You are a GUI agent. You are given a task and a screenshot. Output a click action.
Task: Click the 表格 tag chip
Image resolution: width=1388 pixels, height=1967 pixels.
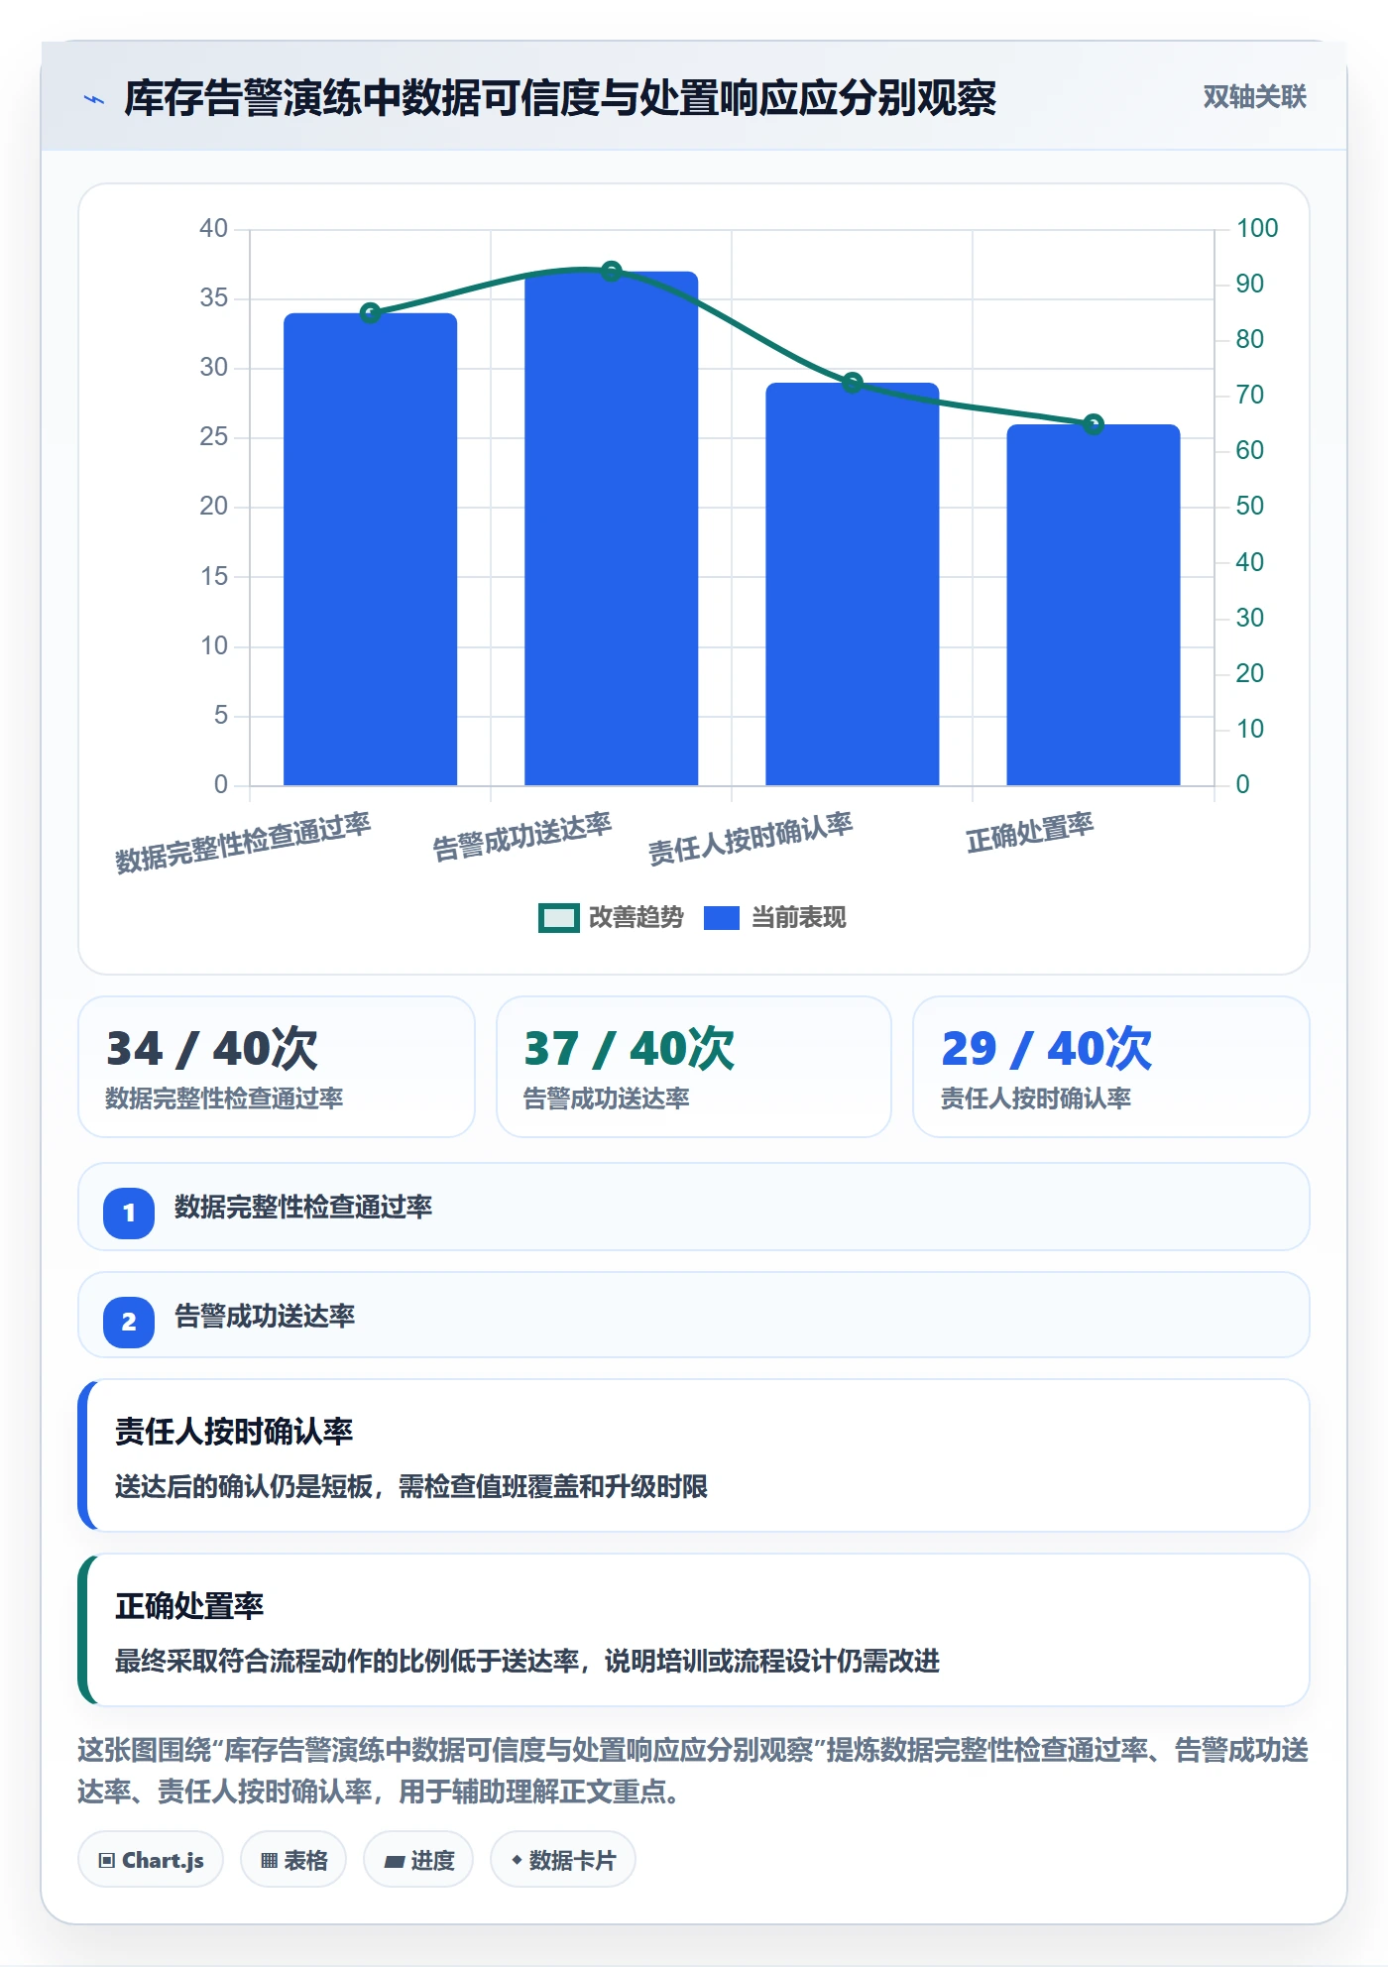[x=293, y=1860]
